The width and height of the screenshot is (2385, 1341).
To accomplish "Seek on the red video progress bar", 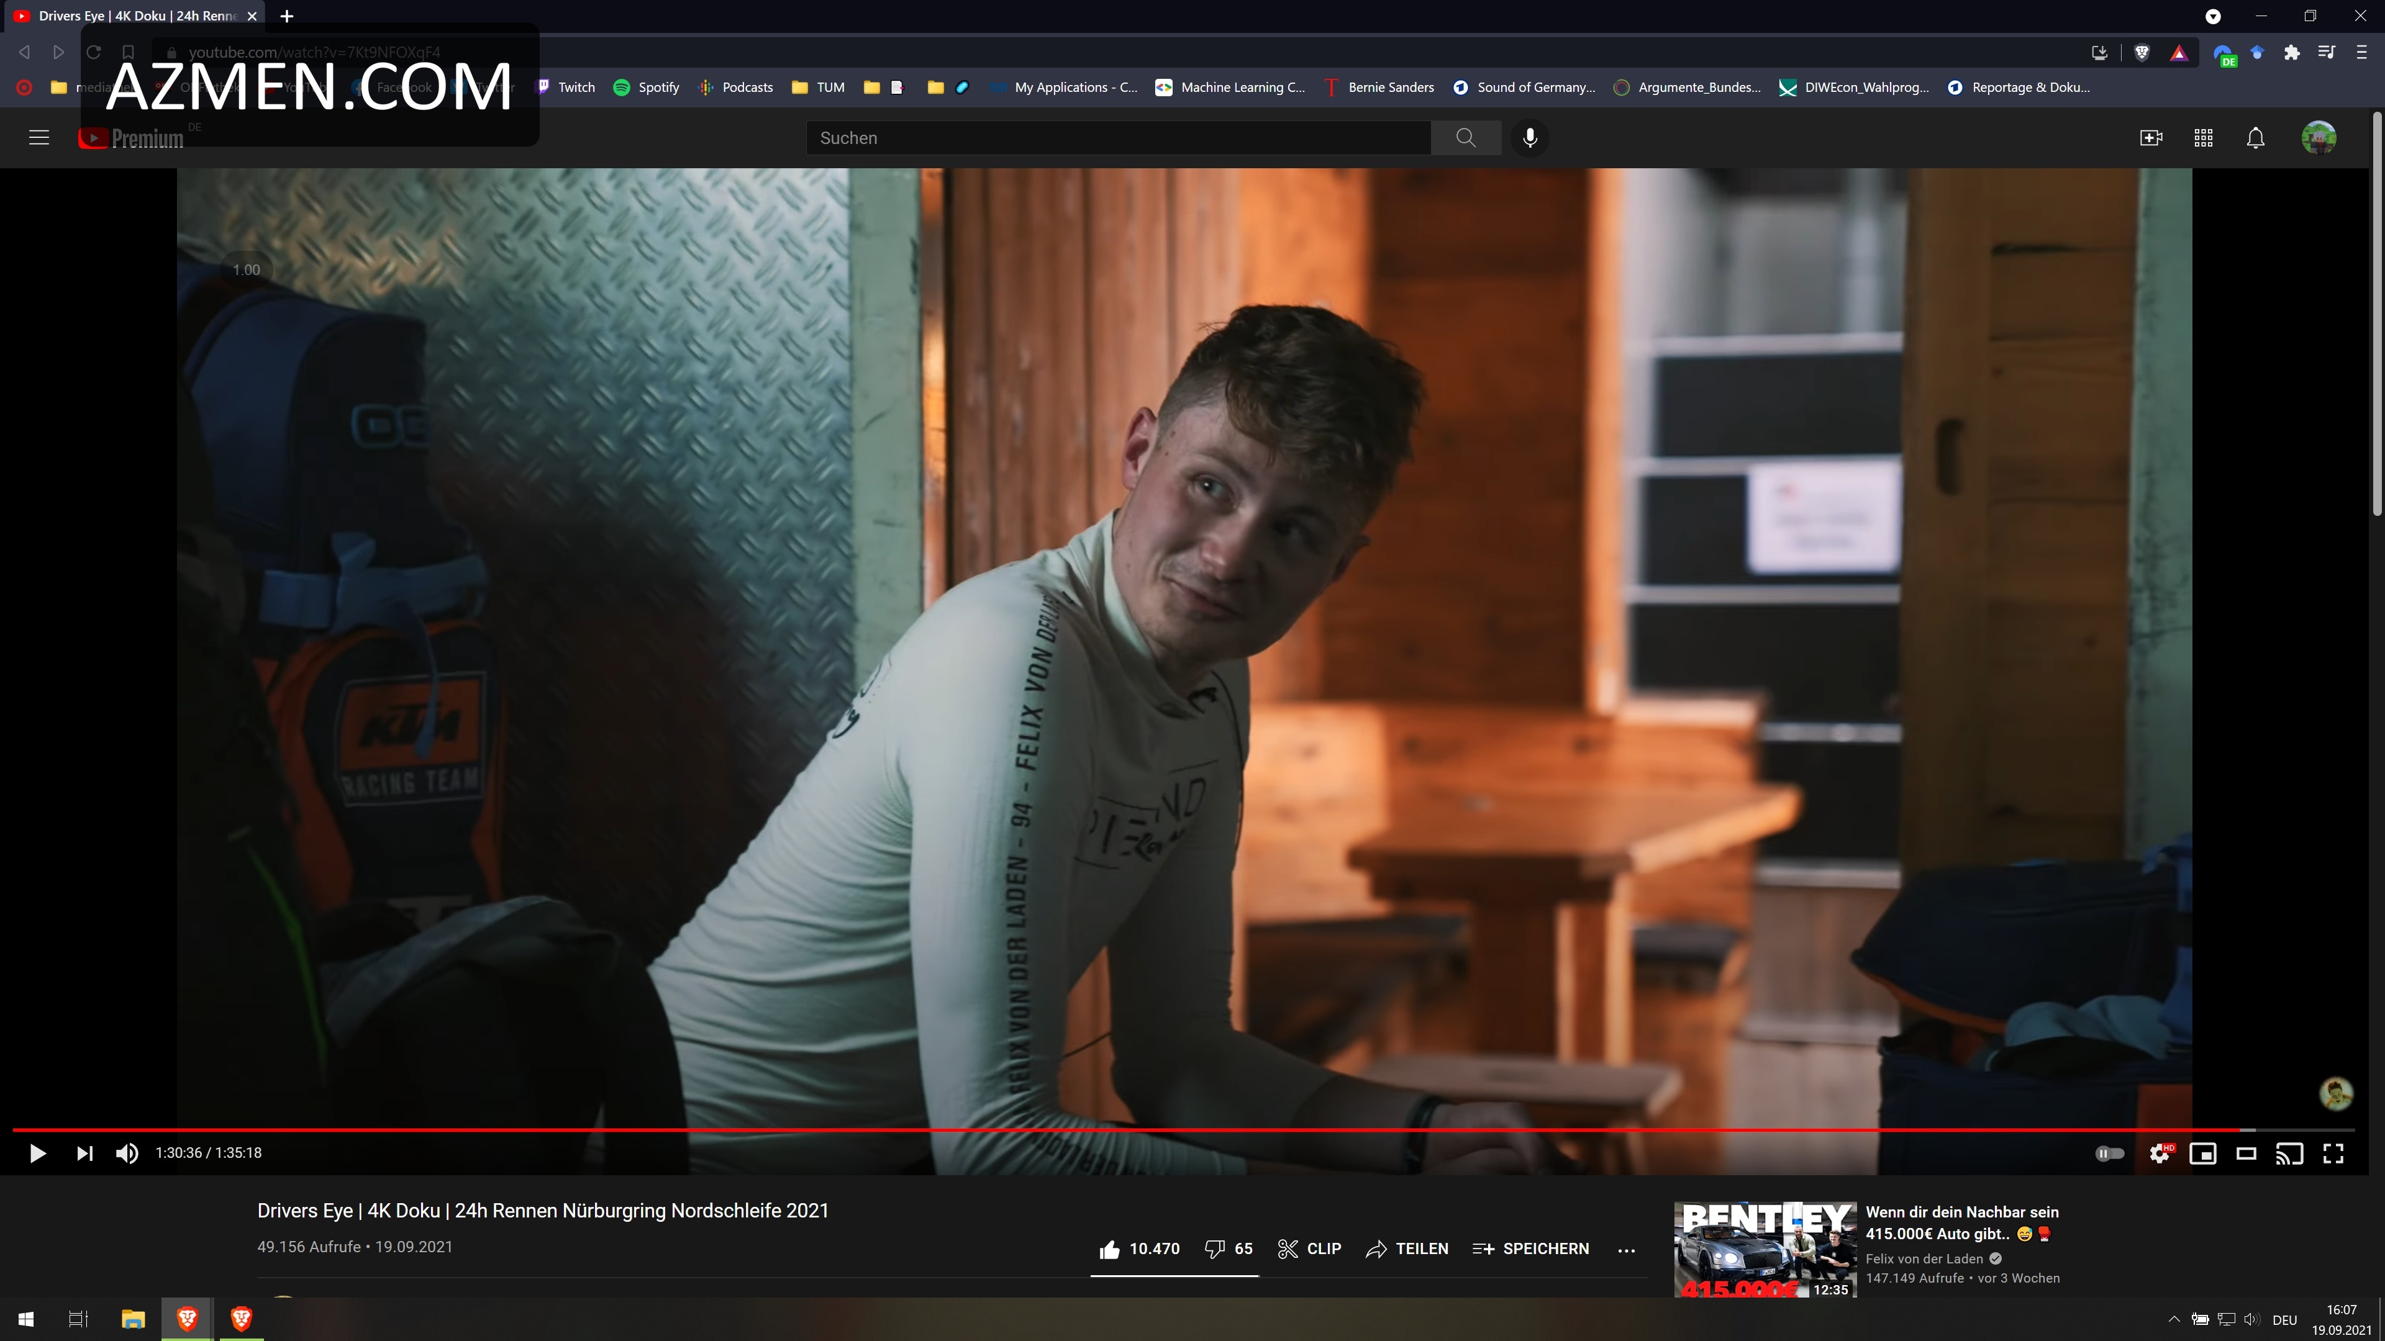I will 1111,1130.
